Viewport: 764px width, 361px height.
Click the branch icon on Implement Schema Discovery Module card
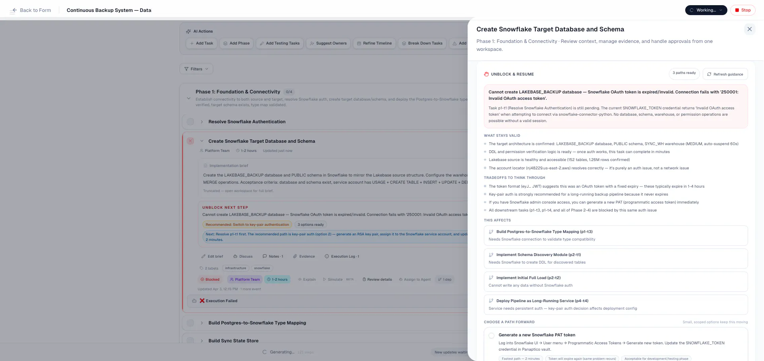(x=491, y=255)
